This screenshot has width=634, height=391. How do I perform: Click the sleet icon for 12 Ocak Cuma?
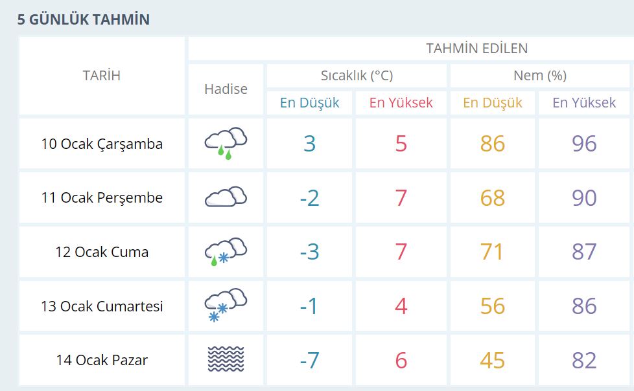[226, 252]
